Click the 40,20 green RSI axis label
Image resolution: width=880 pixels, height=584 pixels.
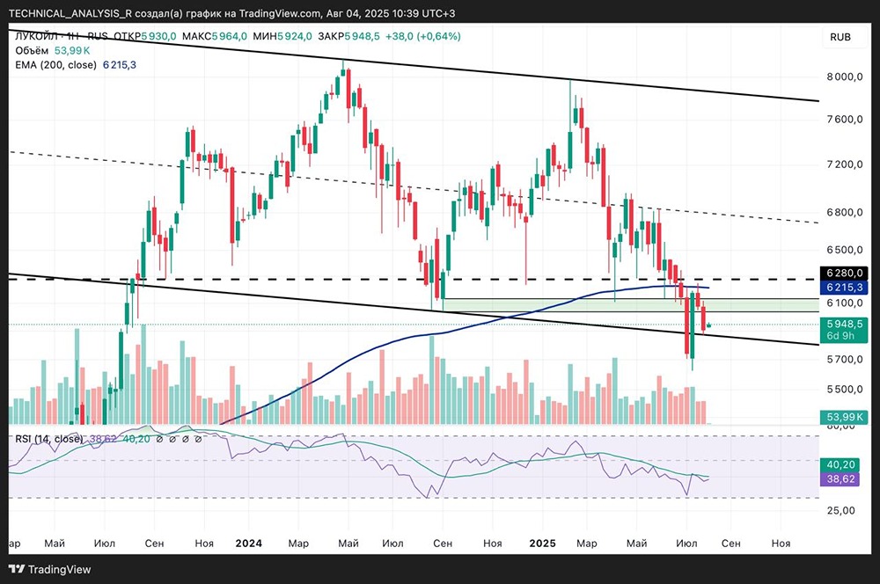[x=840, y=464]
